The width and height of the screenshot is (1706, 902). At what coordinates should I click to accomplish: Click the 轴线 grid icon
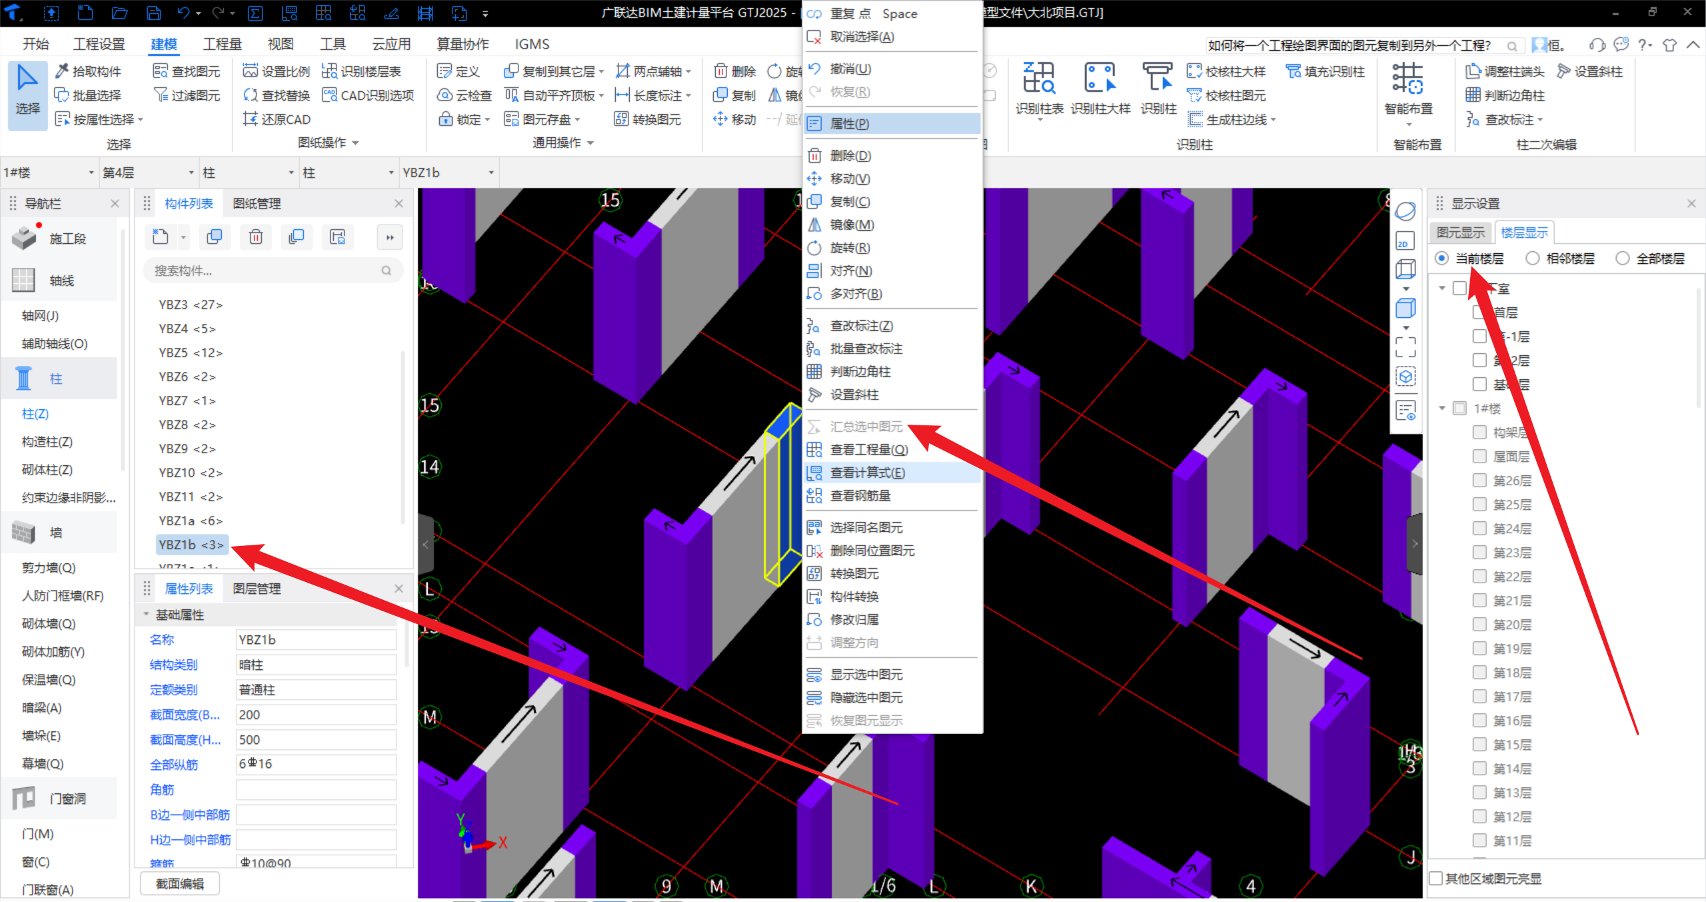(x=23, y=280)
